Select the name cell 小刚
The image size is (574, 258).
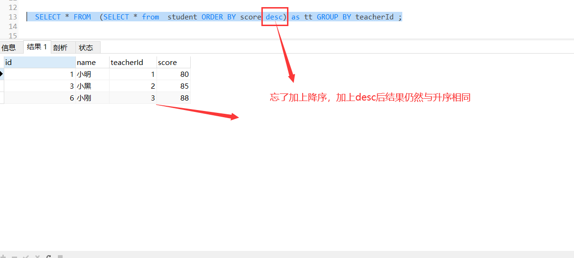pyautogui.click(x=93, y=98)
